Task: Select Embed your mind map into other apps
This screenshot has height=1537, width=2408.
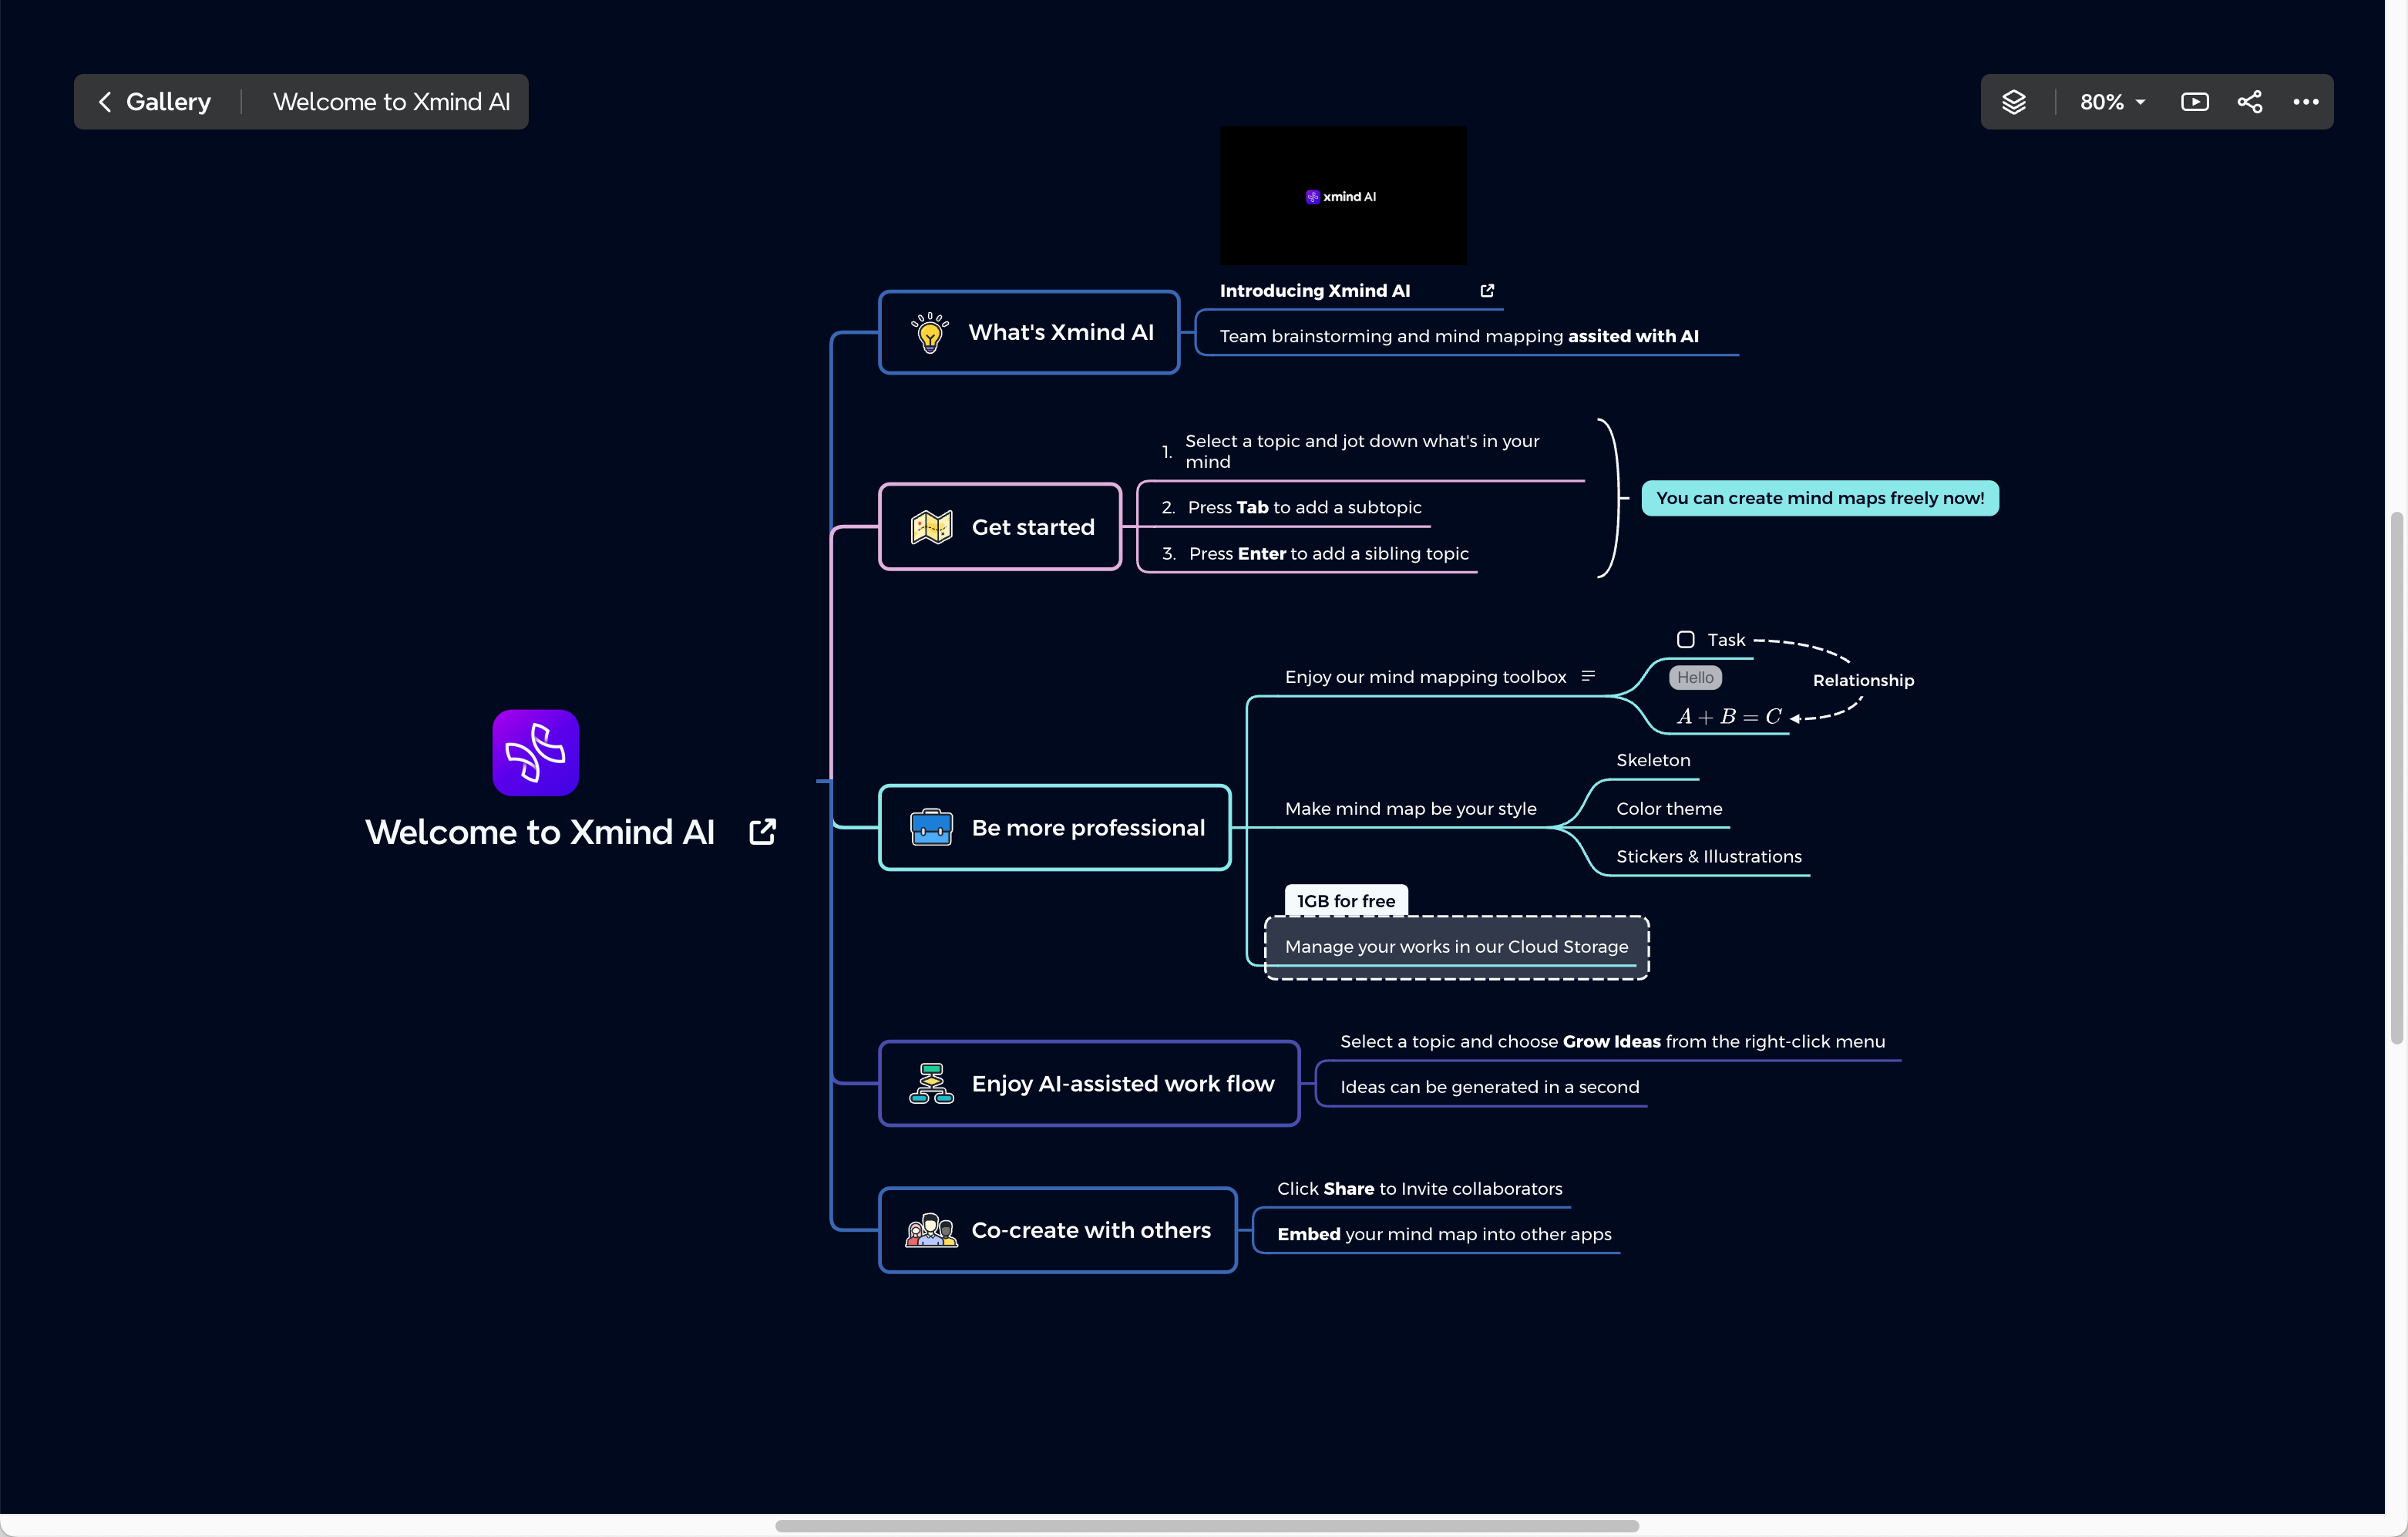Action: click(1444, 1235)
